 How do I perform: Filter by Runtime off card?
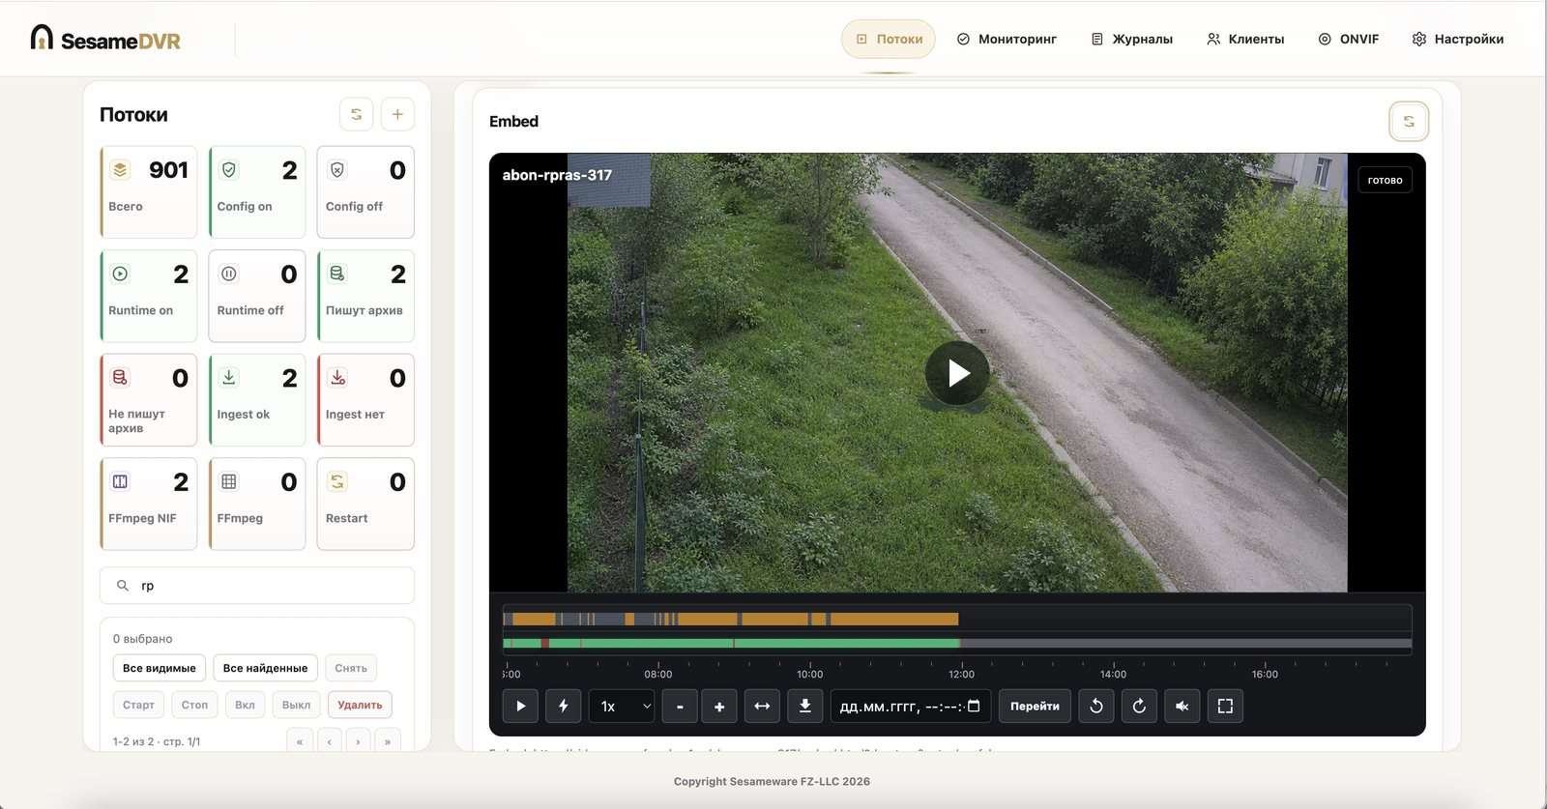click(x=257, y=296)
